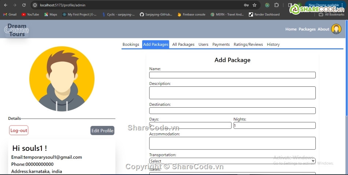348x175 pixels.
Task: Open the Render Dashboard bookmark
Action: click(264, 15)
